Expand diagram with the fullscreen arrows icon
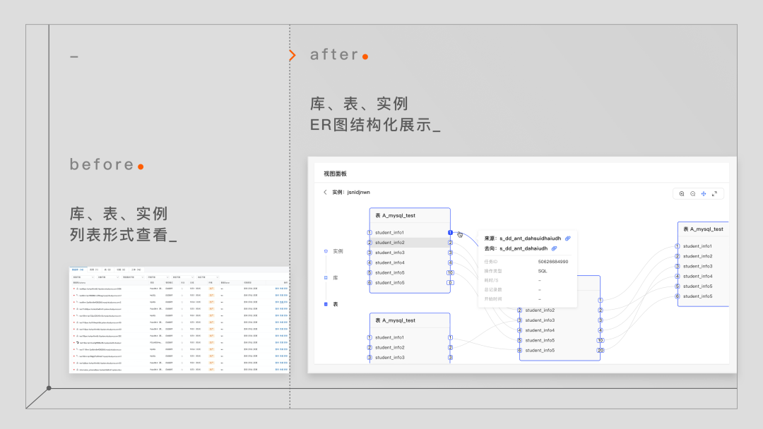 [x=714, y=194]
